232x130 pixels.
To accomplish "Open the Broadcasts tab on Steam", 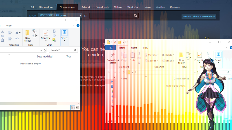I will [102, 8].
